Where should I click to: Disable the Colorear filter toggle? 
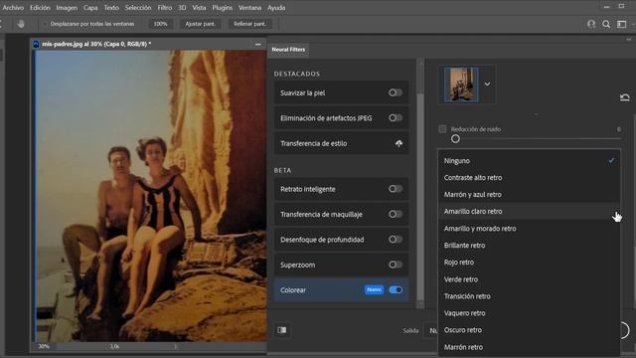(396, 289)
